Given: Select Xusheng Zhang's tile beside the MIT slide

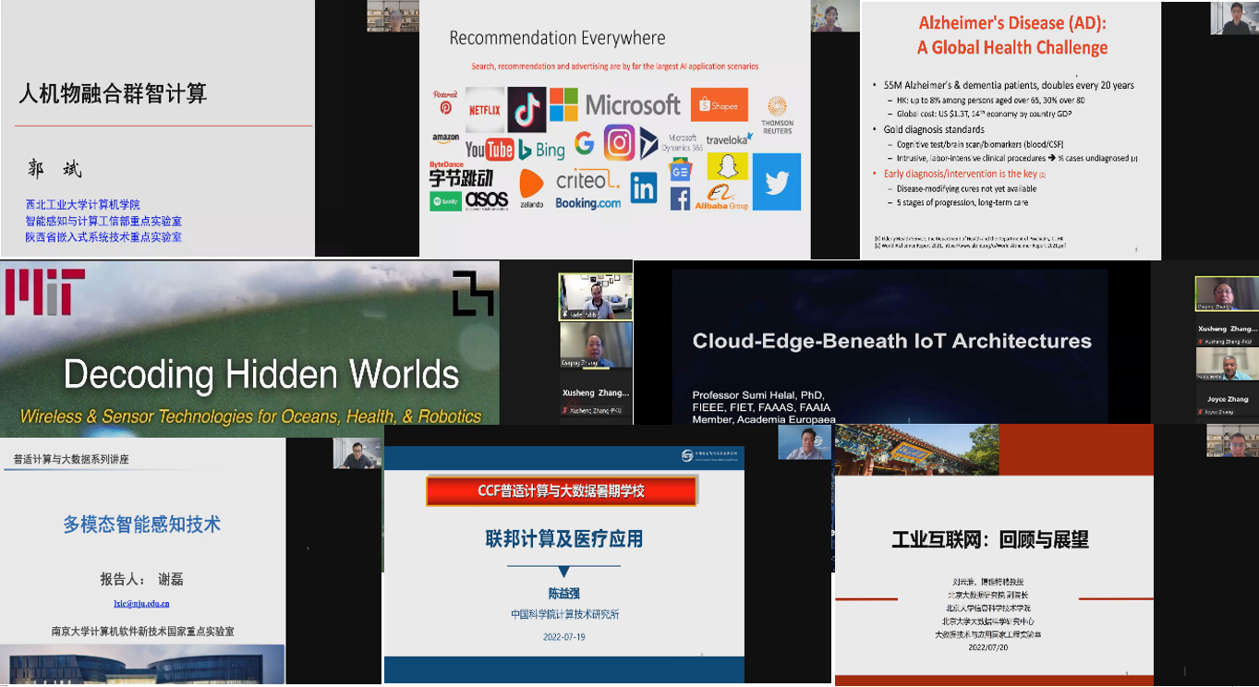Looking at the screenshot, I should 596,397.
